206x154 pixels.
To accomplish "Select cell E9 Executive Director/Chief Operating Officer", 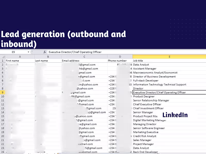I will click(169, 92).
